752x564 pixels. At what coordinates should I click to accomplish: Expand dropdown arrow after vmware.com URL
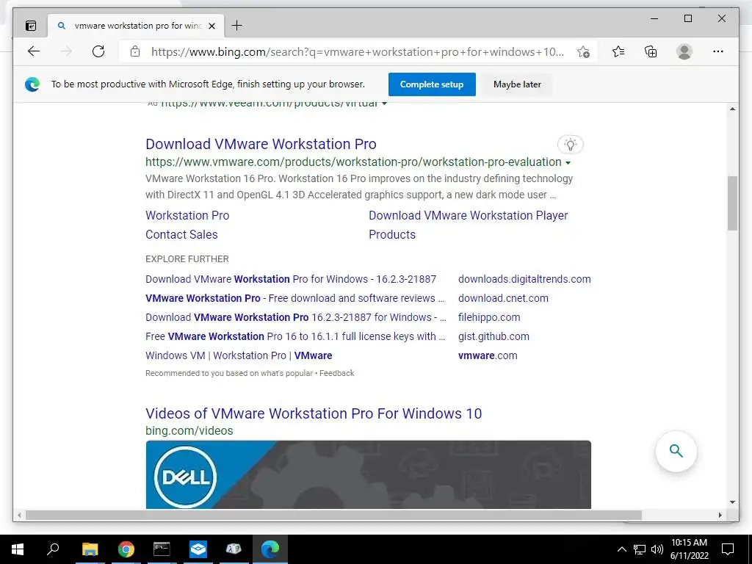coord(568,163)
